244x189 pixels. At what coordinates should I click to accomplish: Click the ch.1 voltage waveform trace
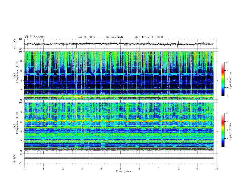(119, 44)
